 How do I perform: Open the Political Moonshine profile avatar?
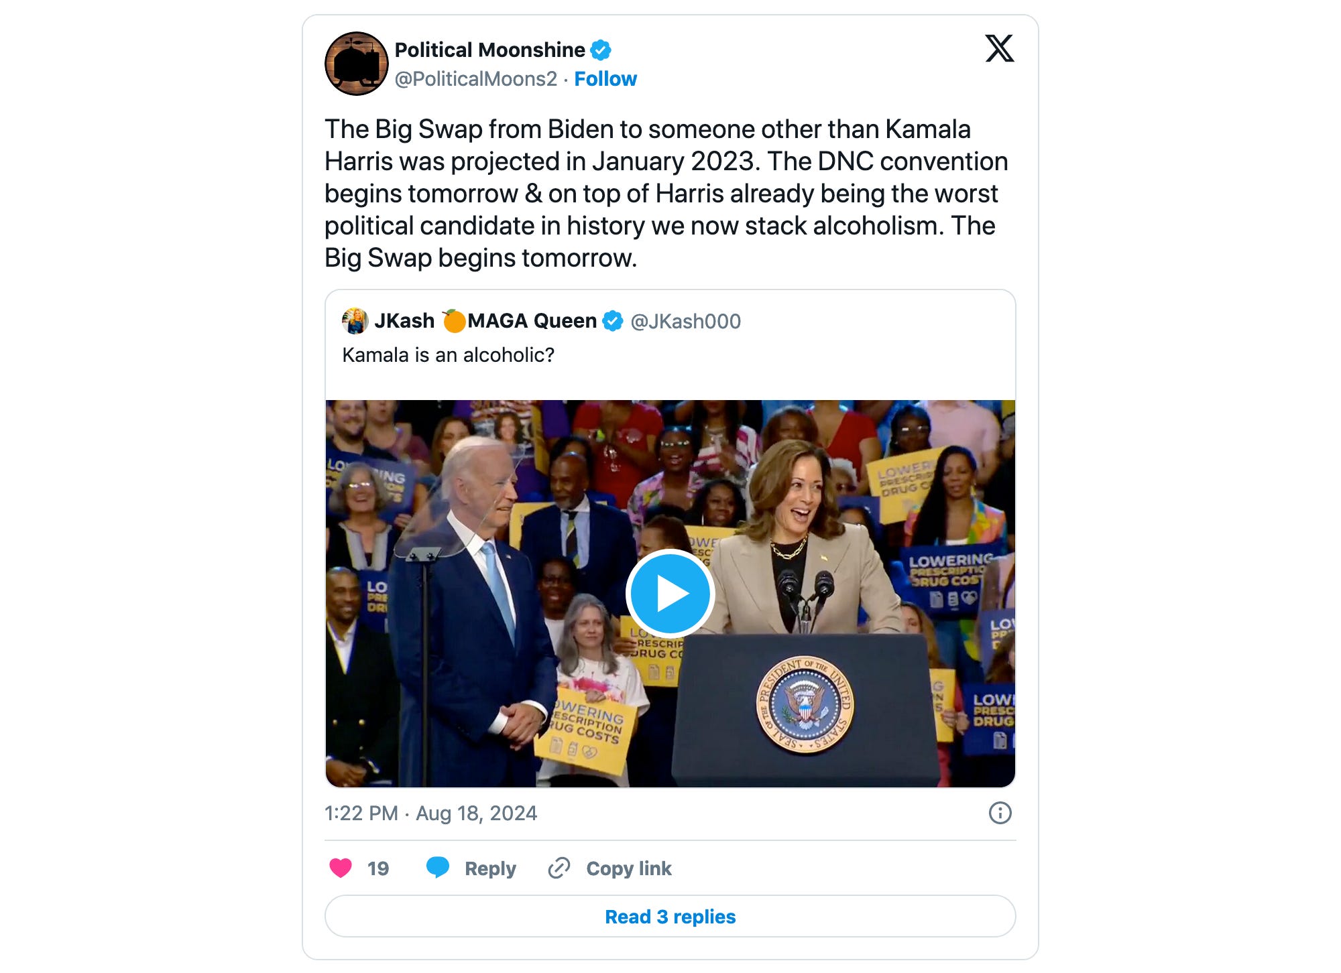coord(357,64)
